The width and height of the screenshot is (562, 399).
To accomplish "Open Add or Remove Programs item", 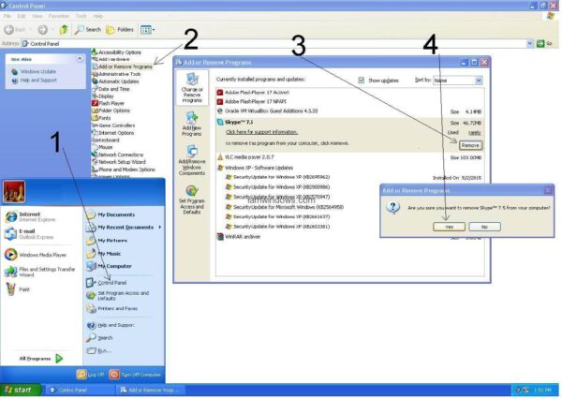I will (122, 66).
